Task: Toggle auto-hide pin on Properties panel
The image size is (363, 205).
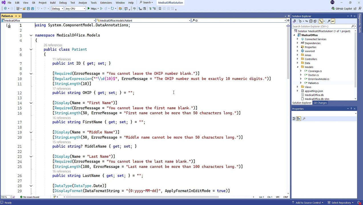Action: [351, 109]
